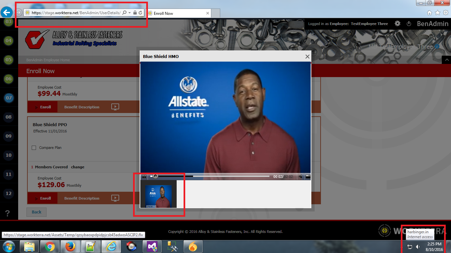Launch Firefox from taskbar
Screen dimensions: 451x253
[70, 246]
